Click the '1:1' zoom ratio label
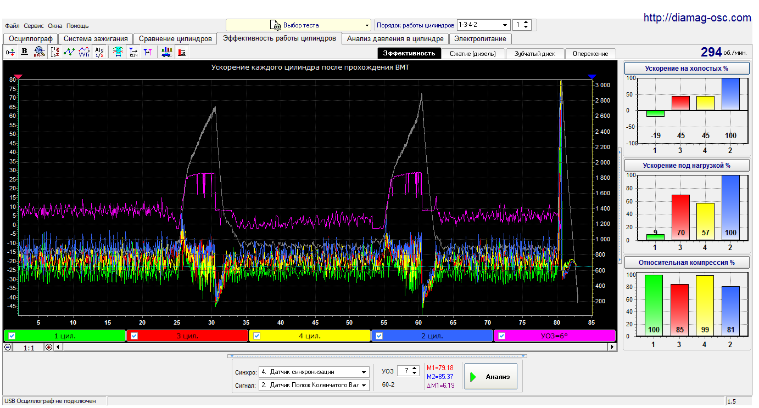 tap(29, 348)
